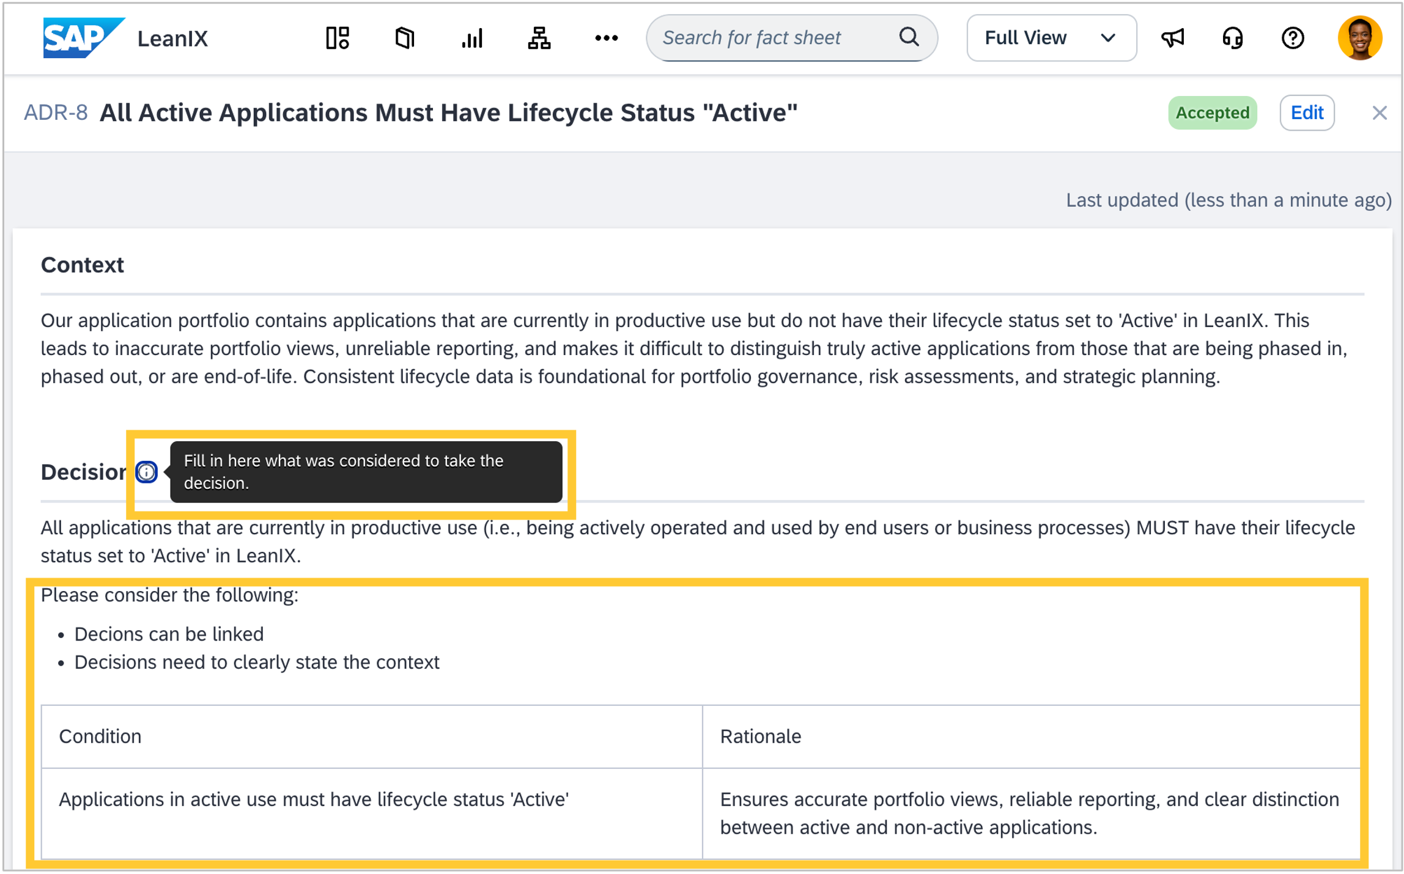
Task: Expand the Full View dropdown
Action: (1051, 38)
